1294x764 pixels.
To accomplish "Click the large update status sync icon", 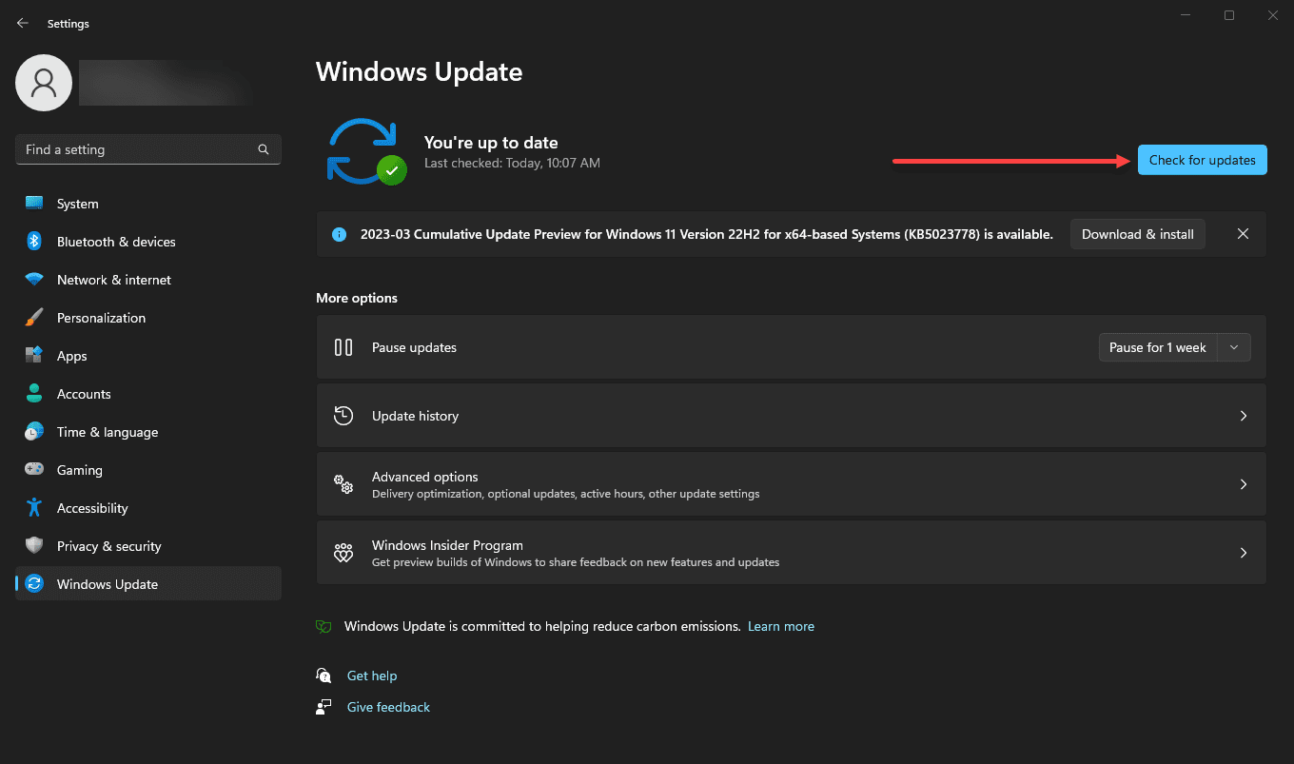I will point(365,151).
